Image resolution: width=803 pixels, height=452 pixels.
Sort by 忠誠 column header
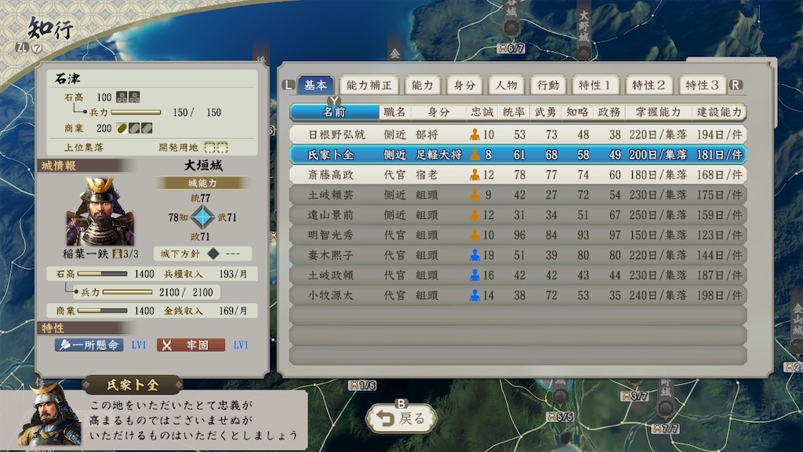tap(482, 112)
